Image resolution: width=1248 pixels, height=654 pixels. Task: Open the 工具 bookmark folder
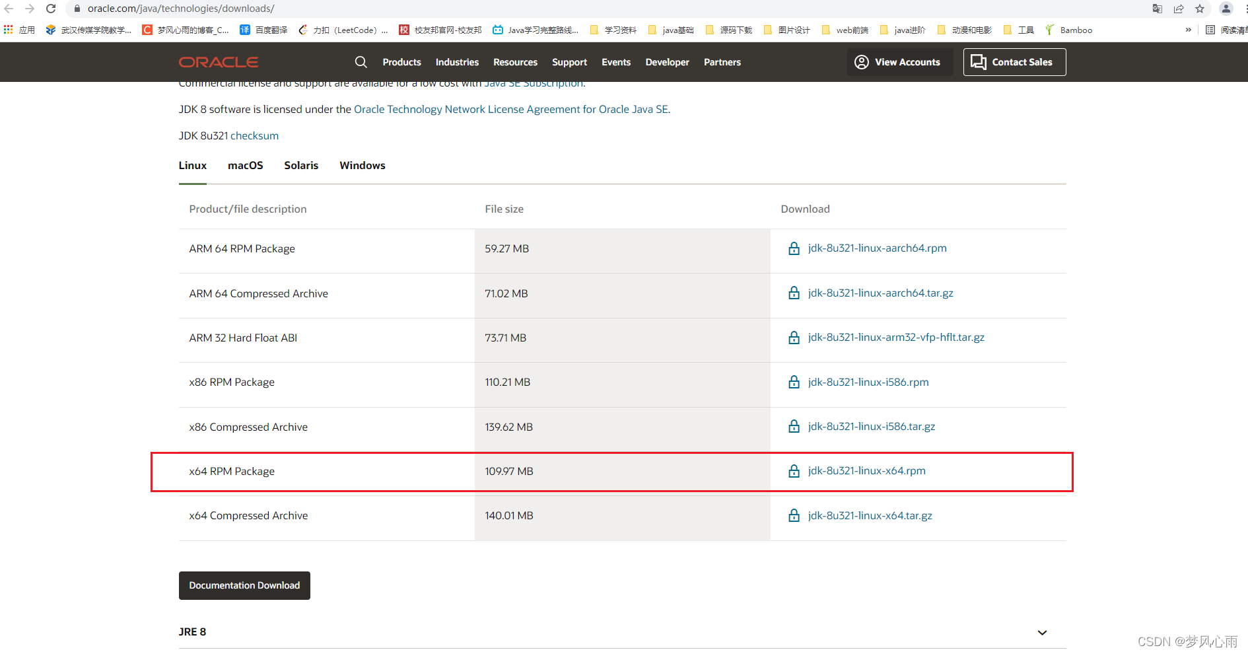pos(1018,30)
